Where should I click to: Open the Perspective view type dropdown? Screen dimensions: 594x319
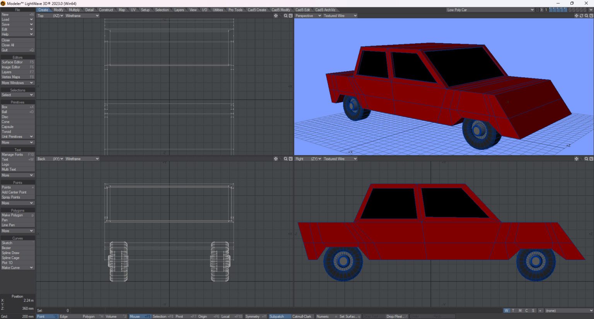[307, 16]
